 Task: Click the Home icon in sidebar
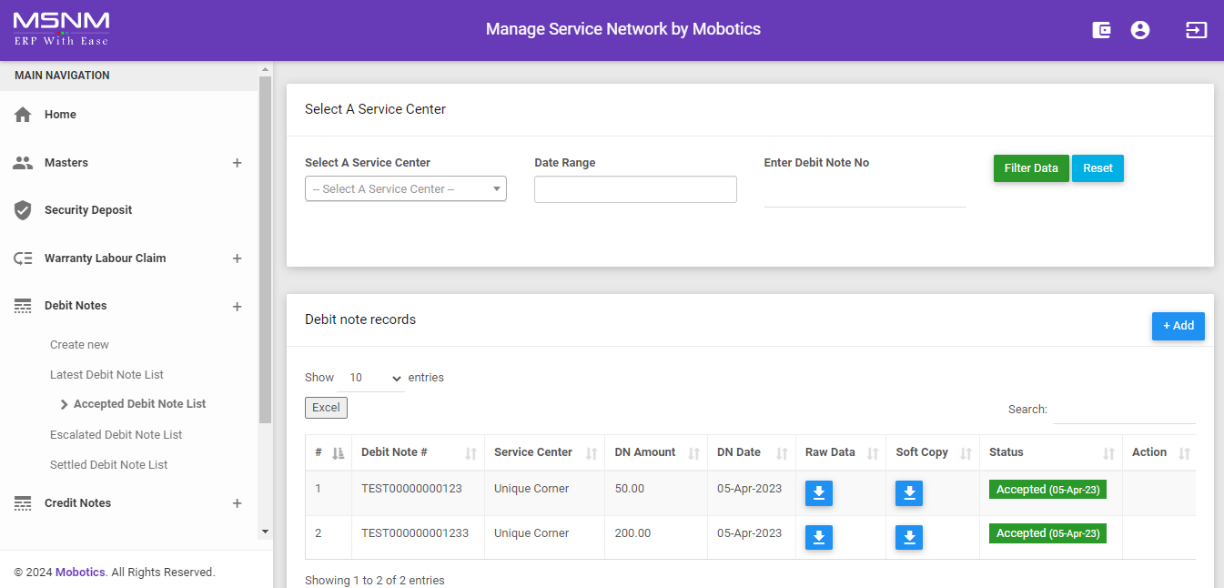(23, 115)
